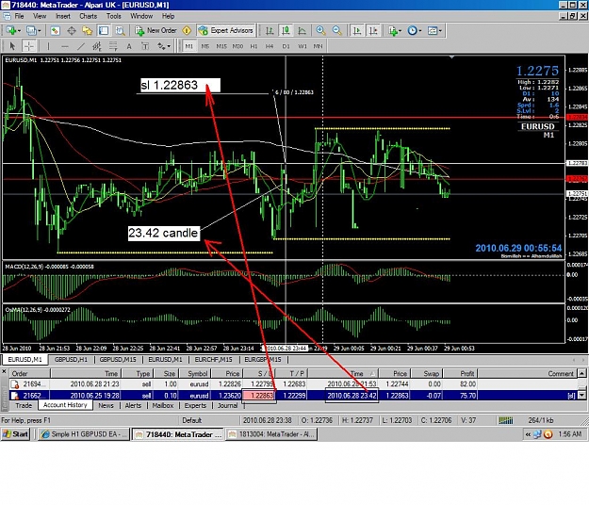589x505 pixels.
Task: Sort history by Profit column header
Action: coord(461,374)
